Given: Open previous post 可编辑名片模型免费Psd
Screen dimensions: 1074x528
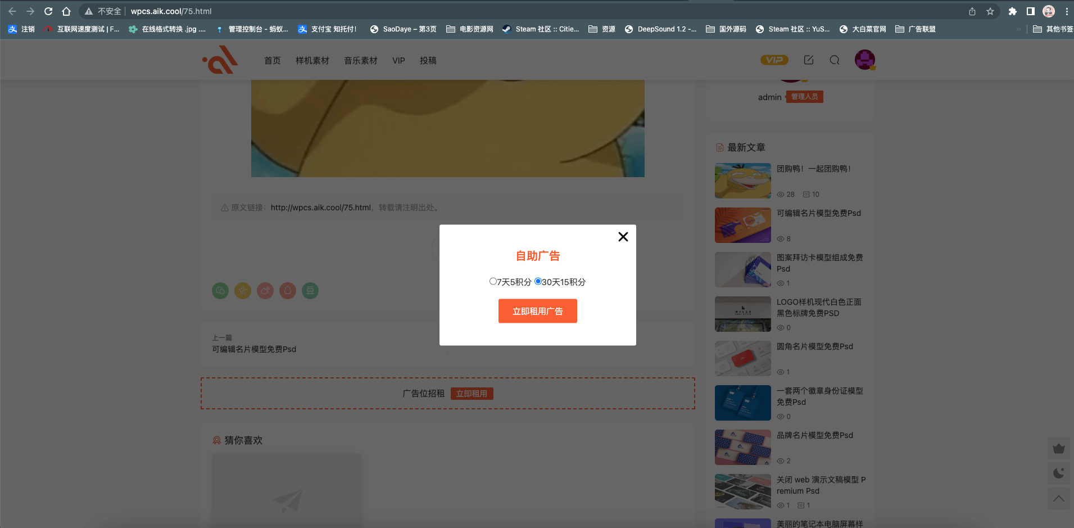Looking at the screenshot, I should tap(254, 349).
